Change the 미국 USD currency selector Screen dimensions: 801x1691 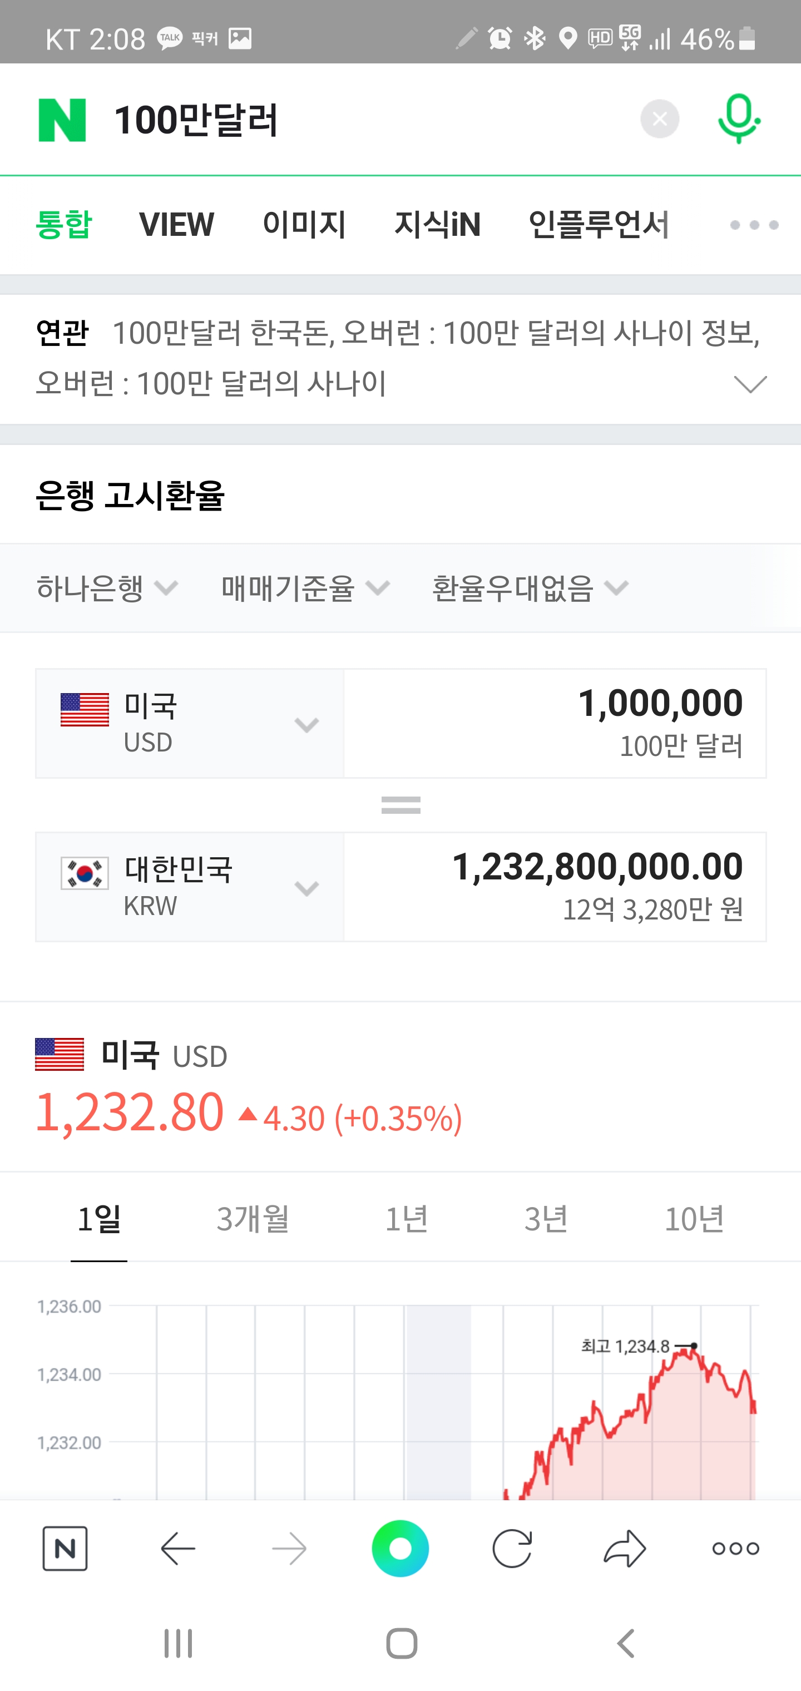pyautogui.click(x=190, y=723)
